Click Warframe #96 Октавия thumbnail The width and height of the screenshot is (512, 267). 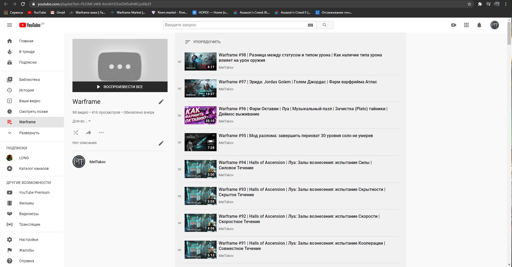point(201,115)
